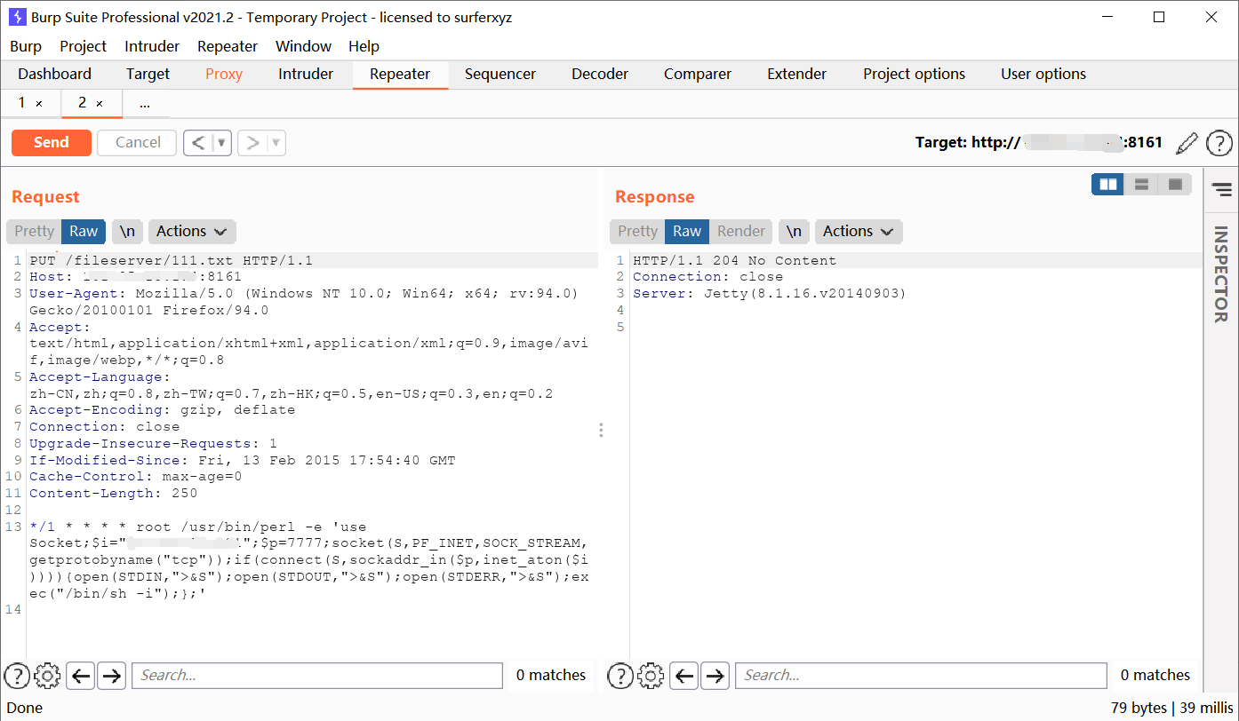Switch to the Dashboard tab
1239x721 pixels.
[x=54, y=75]
